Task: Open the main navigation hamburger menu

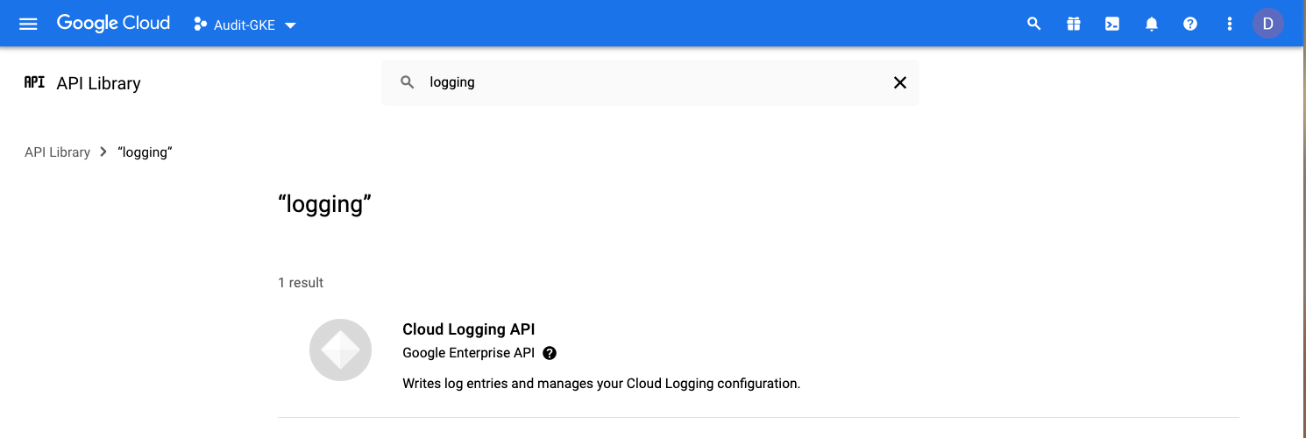Action: (28, 24)
